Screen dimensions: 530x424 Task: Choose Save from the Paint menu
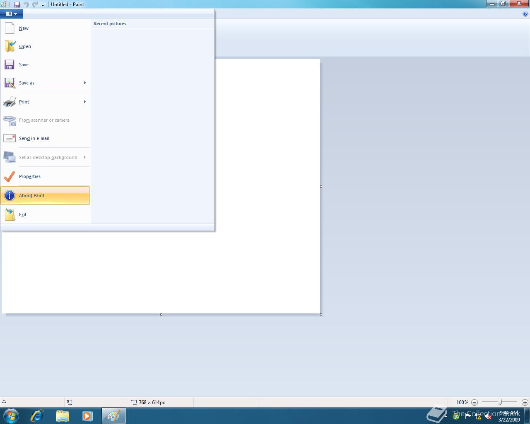pos(45,65)
